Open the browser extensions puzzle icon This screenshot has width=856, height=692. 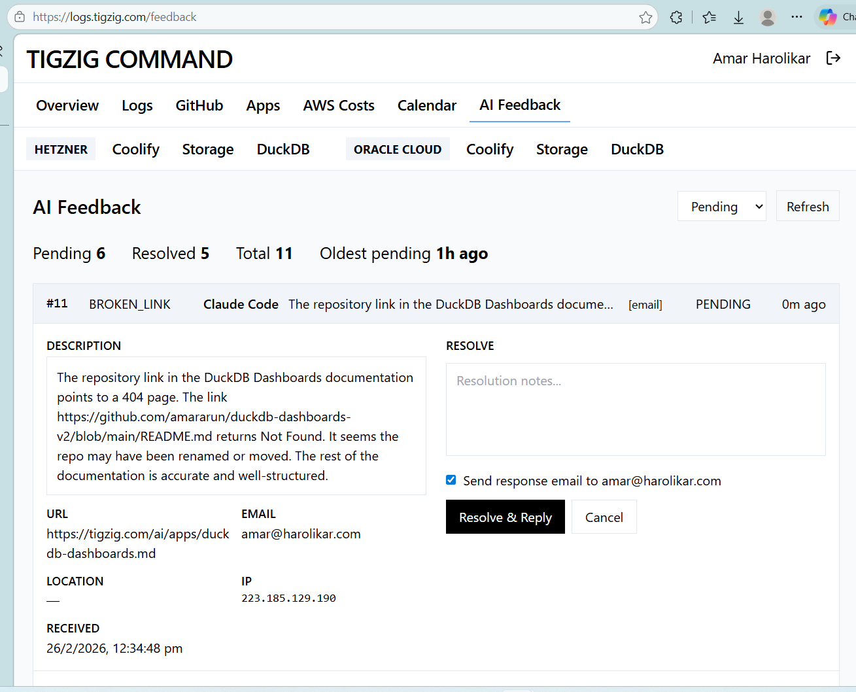coord(676,18)
